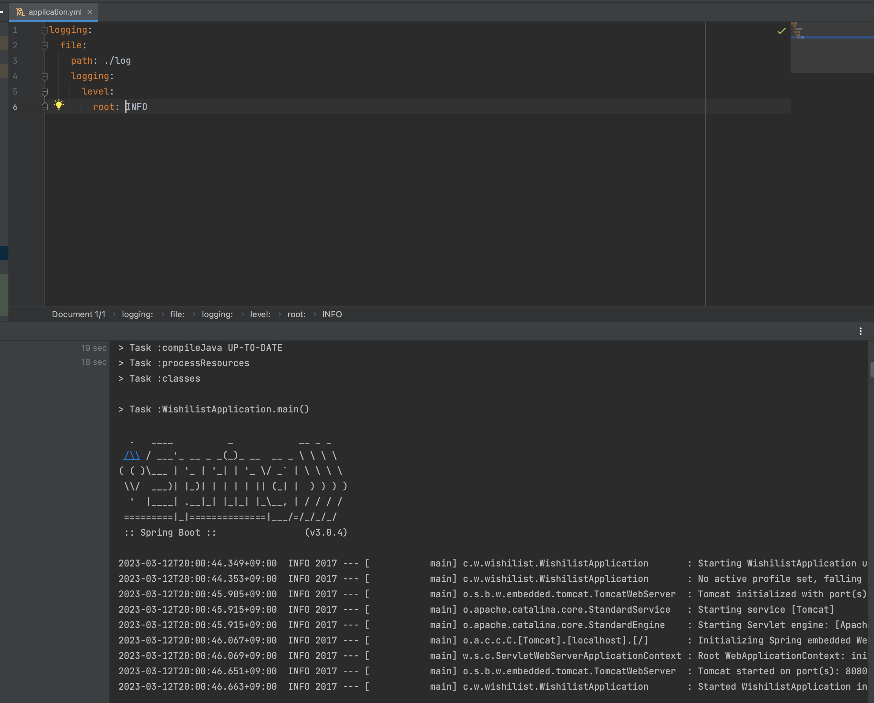874x703 pixels.
Task: Click the blue hyperlink in the Spring banner
Action: pyautogui.click(x=132, y=455)
